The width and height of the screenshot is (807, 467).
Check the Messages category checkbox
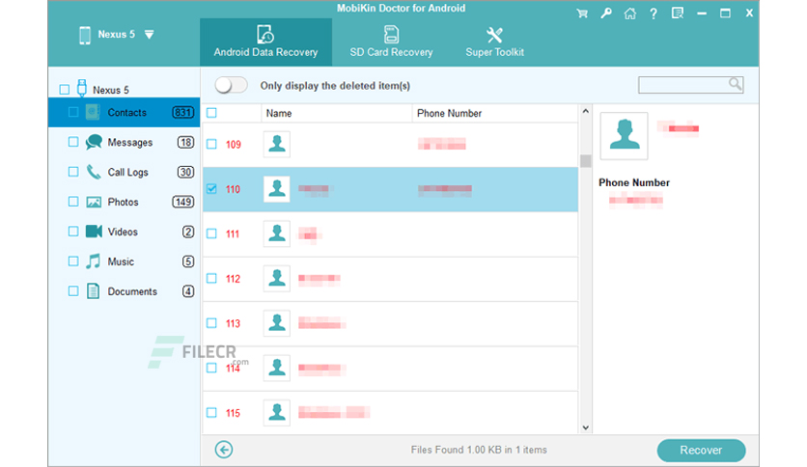point(73,142)
